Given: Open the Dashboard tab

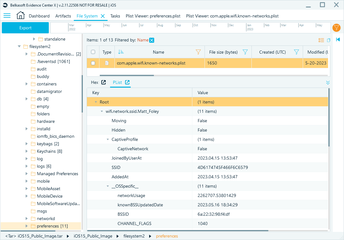Looking at the screenshot, I should coord(39,16).
